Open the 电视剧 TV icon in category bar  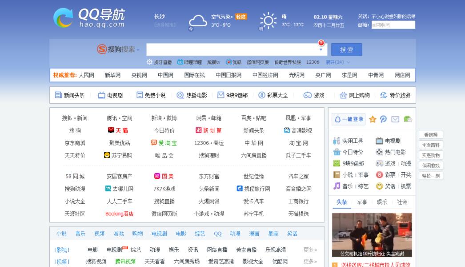click(x=102, y=95)
